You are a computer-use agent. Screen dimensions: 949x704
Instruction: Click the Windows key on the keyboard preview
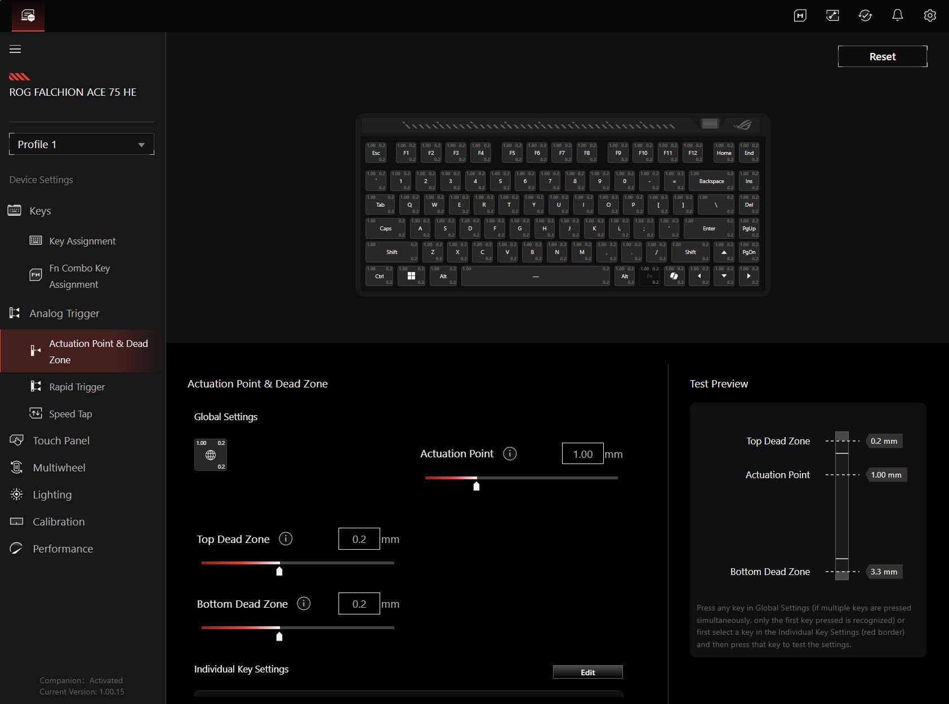pyautogui.click(x=411, y=276)
